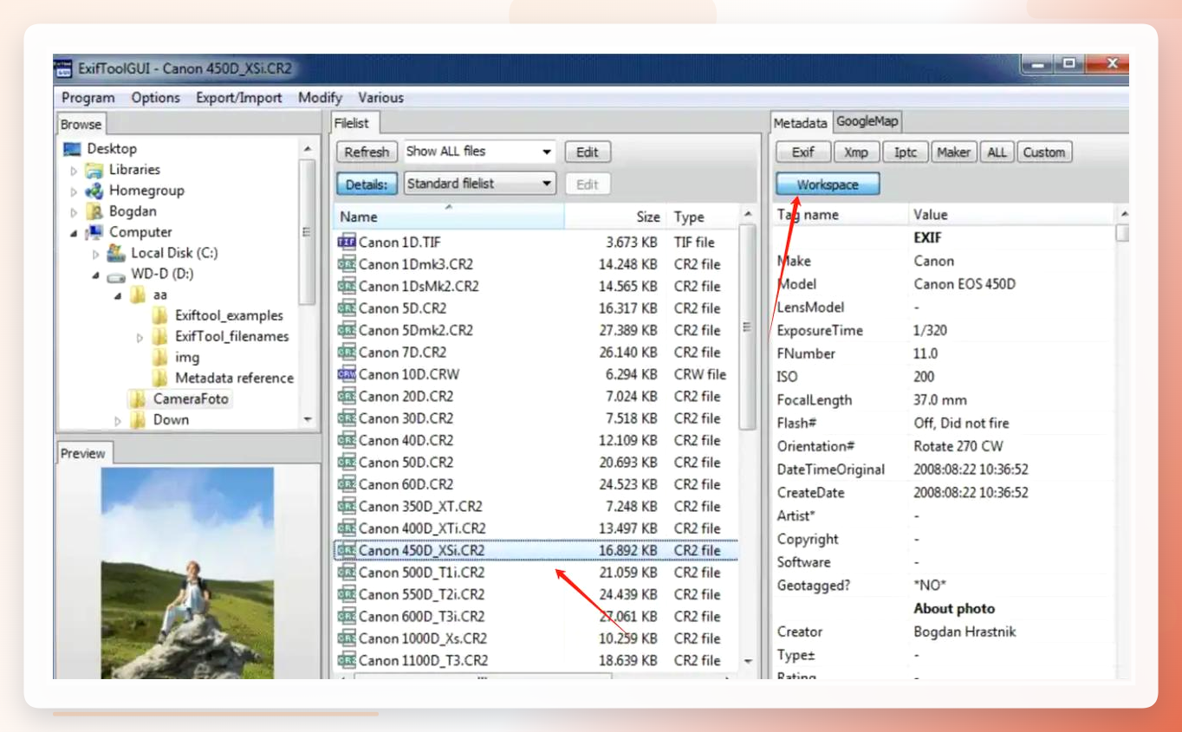Show Maker notes metadata
Image resolution: width=1182 pixels, height=732 pixels.
pos(953,152)
